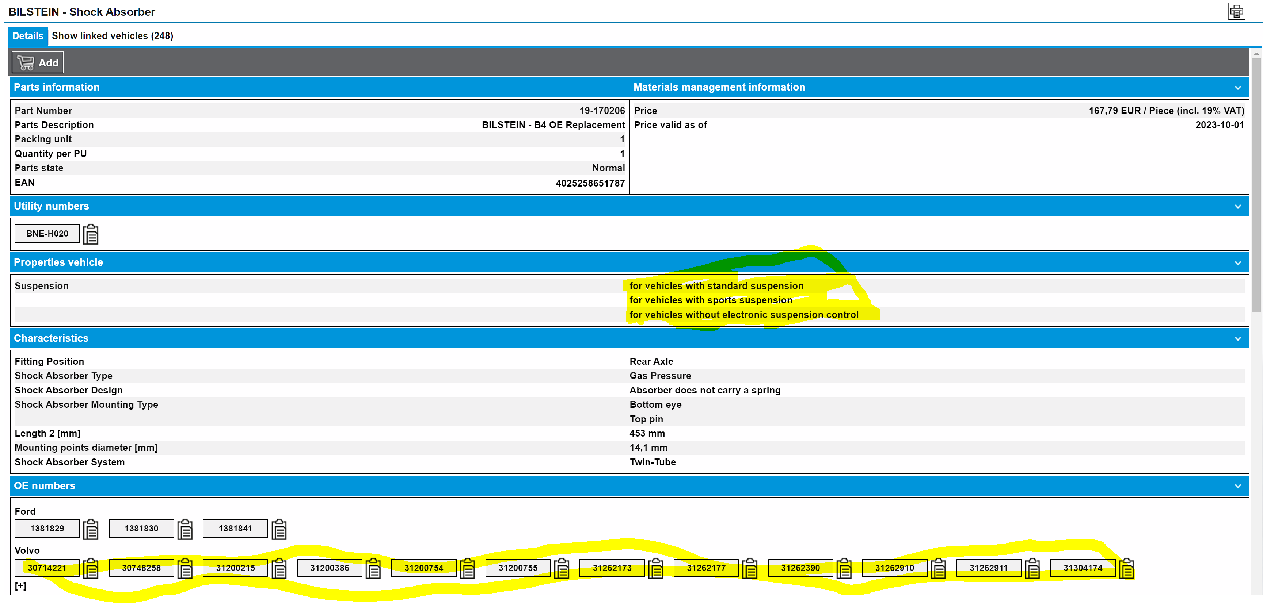Collapse the Parts information section
Viewport: 1263px width, 603px height.
pos(1238,88)
